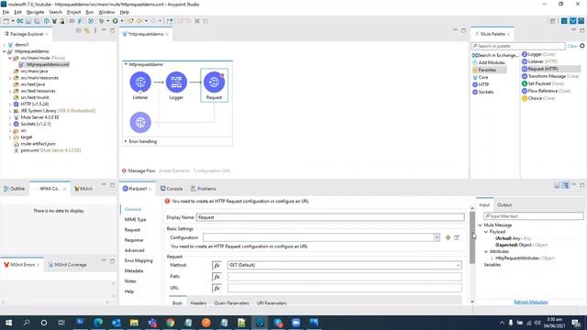Open the Method dropdown showing GET (Default)
Screen dimensions: 587x330
pyautogui.click(x=345, y=265)
